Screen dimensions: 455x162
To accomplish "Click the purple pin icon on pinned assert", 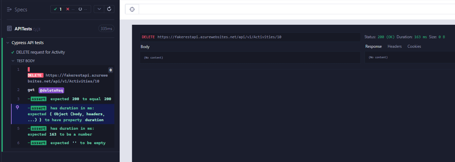I will point(18,107).
